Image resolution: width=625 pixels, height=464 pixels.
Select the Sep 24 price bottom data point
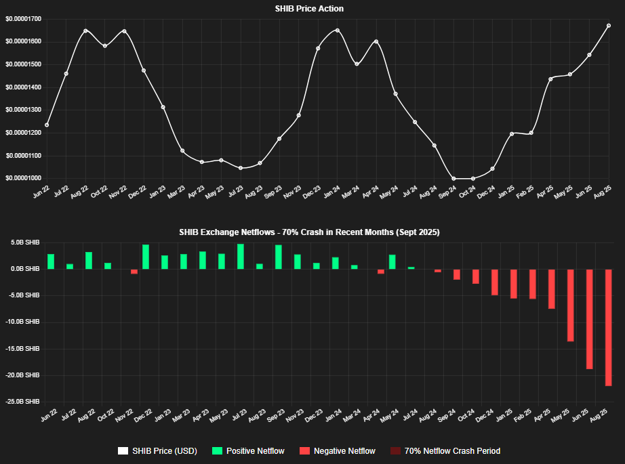pyautogui.click(x=453, y=179)
